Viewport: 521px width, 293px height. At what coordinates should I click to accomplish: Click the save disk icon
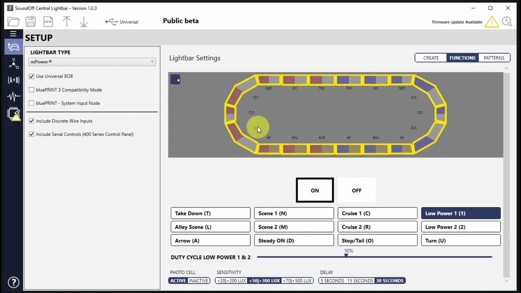click(x=31, y=22)
